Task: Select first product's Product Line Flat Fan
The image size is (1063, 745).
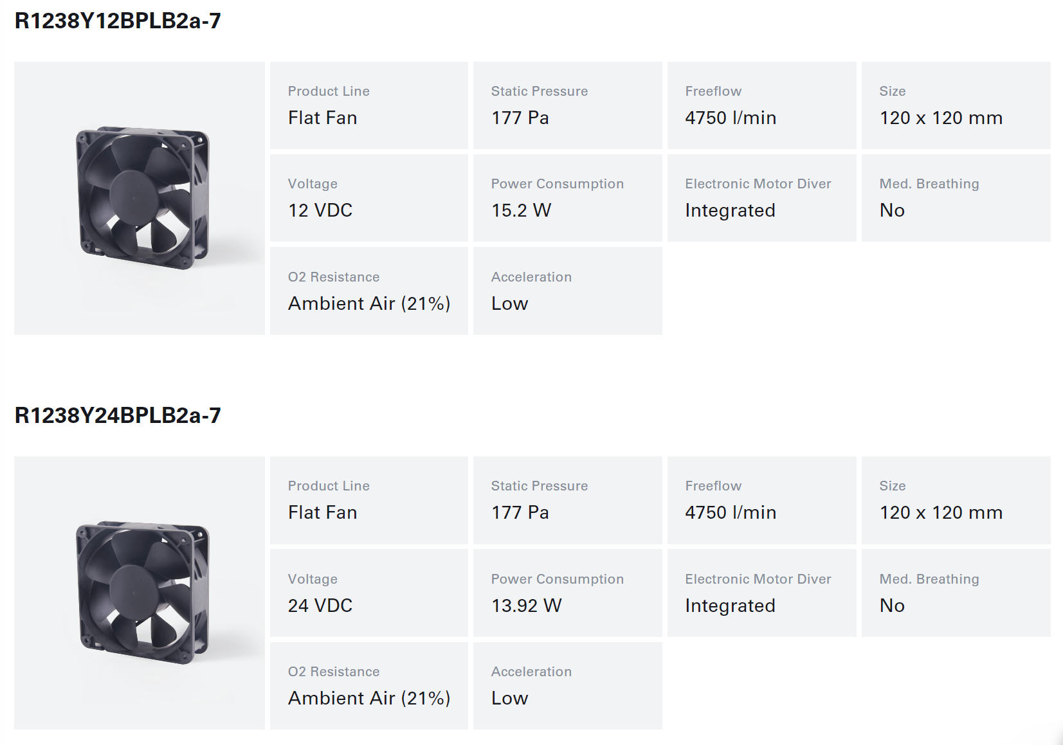Action: click(x=369, y=105)
